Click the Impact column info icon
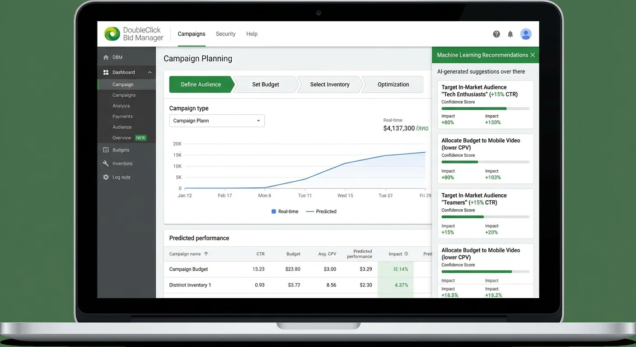Screen dimensions: 636x347 pyautogui.click(x=406, y=254)
